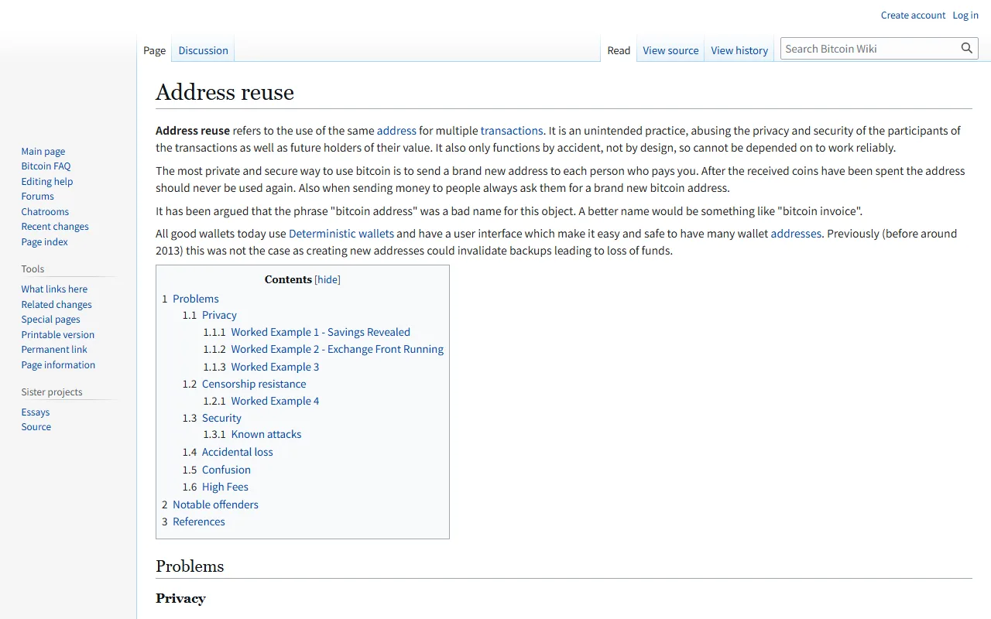Image resolution: width=991 pixels, height=619 pixels.
Task: Jump to Security section in contents
Action: tap(221, 418)
